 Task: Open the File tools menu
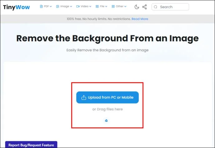click(101, 7)
